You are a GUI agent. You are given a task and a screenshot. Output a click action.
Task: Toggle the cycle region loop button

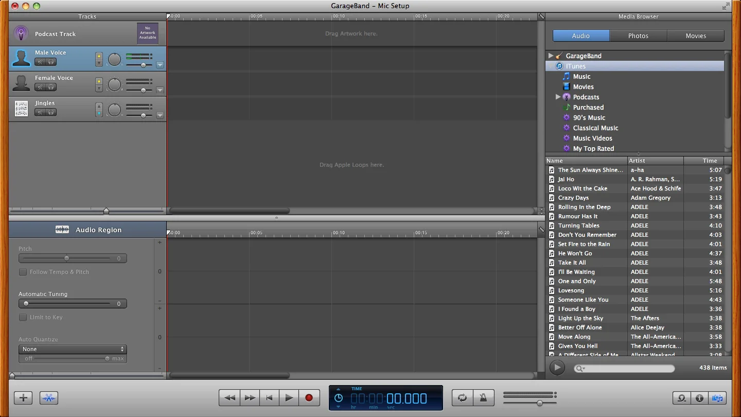coord(463,398)
